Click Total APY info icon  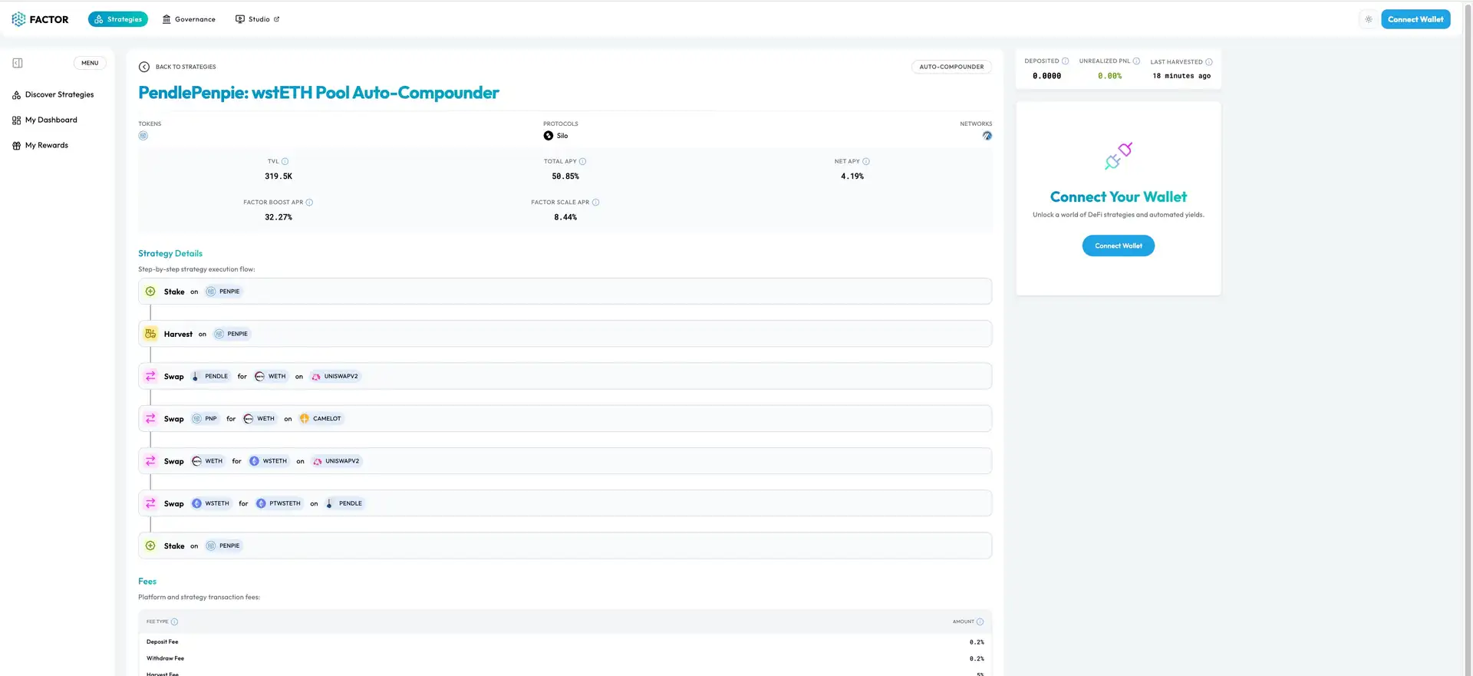click(583, 161)
